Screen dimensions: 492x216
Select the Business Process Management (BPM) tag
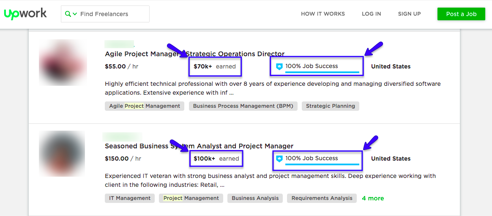(243, 106)
